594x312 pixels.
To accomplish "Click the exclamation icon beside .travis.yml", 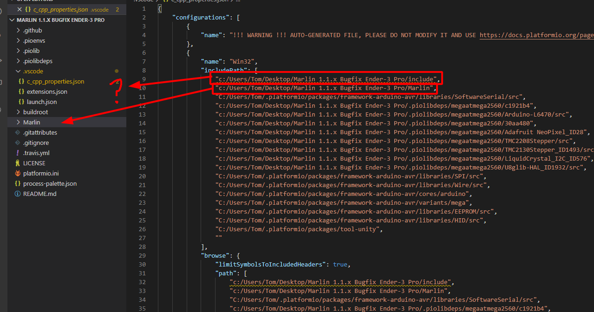I will tap(18, 153).
